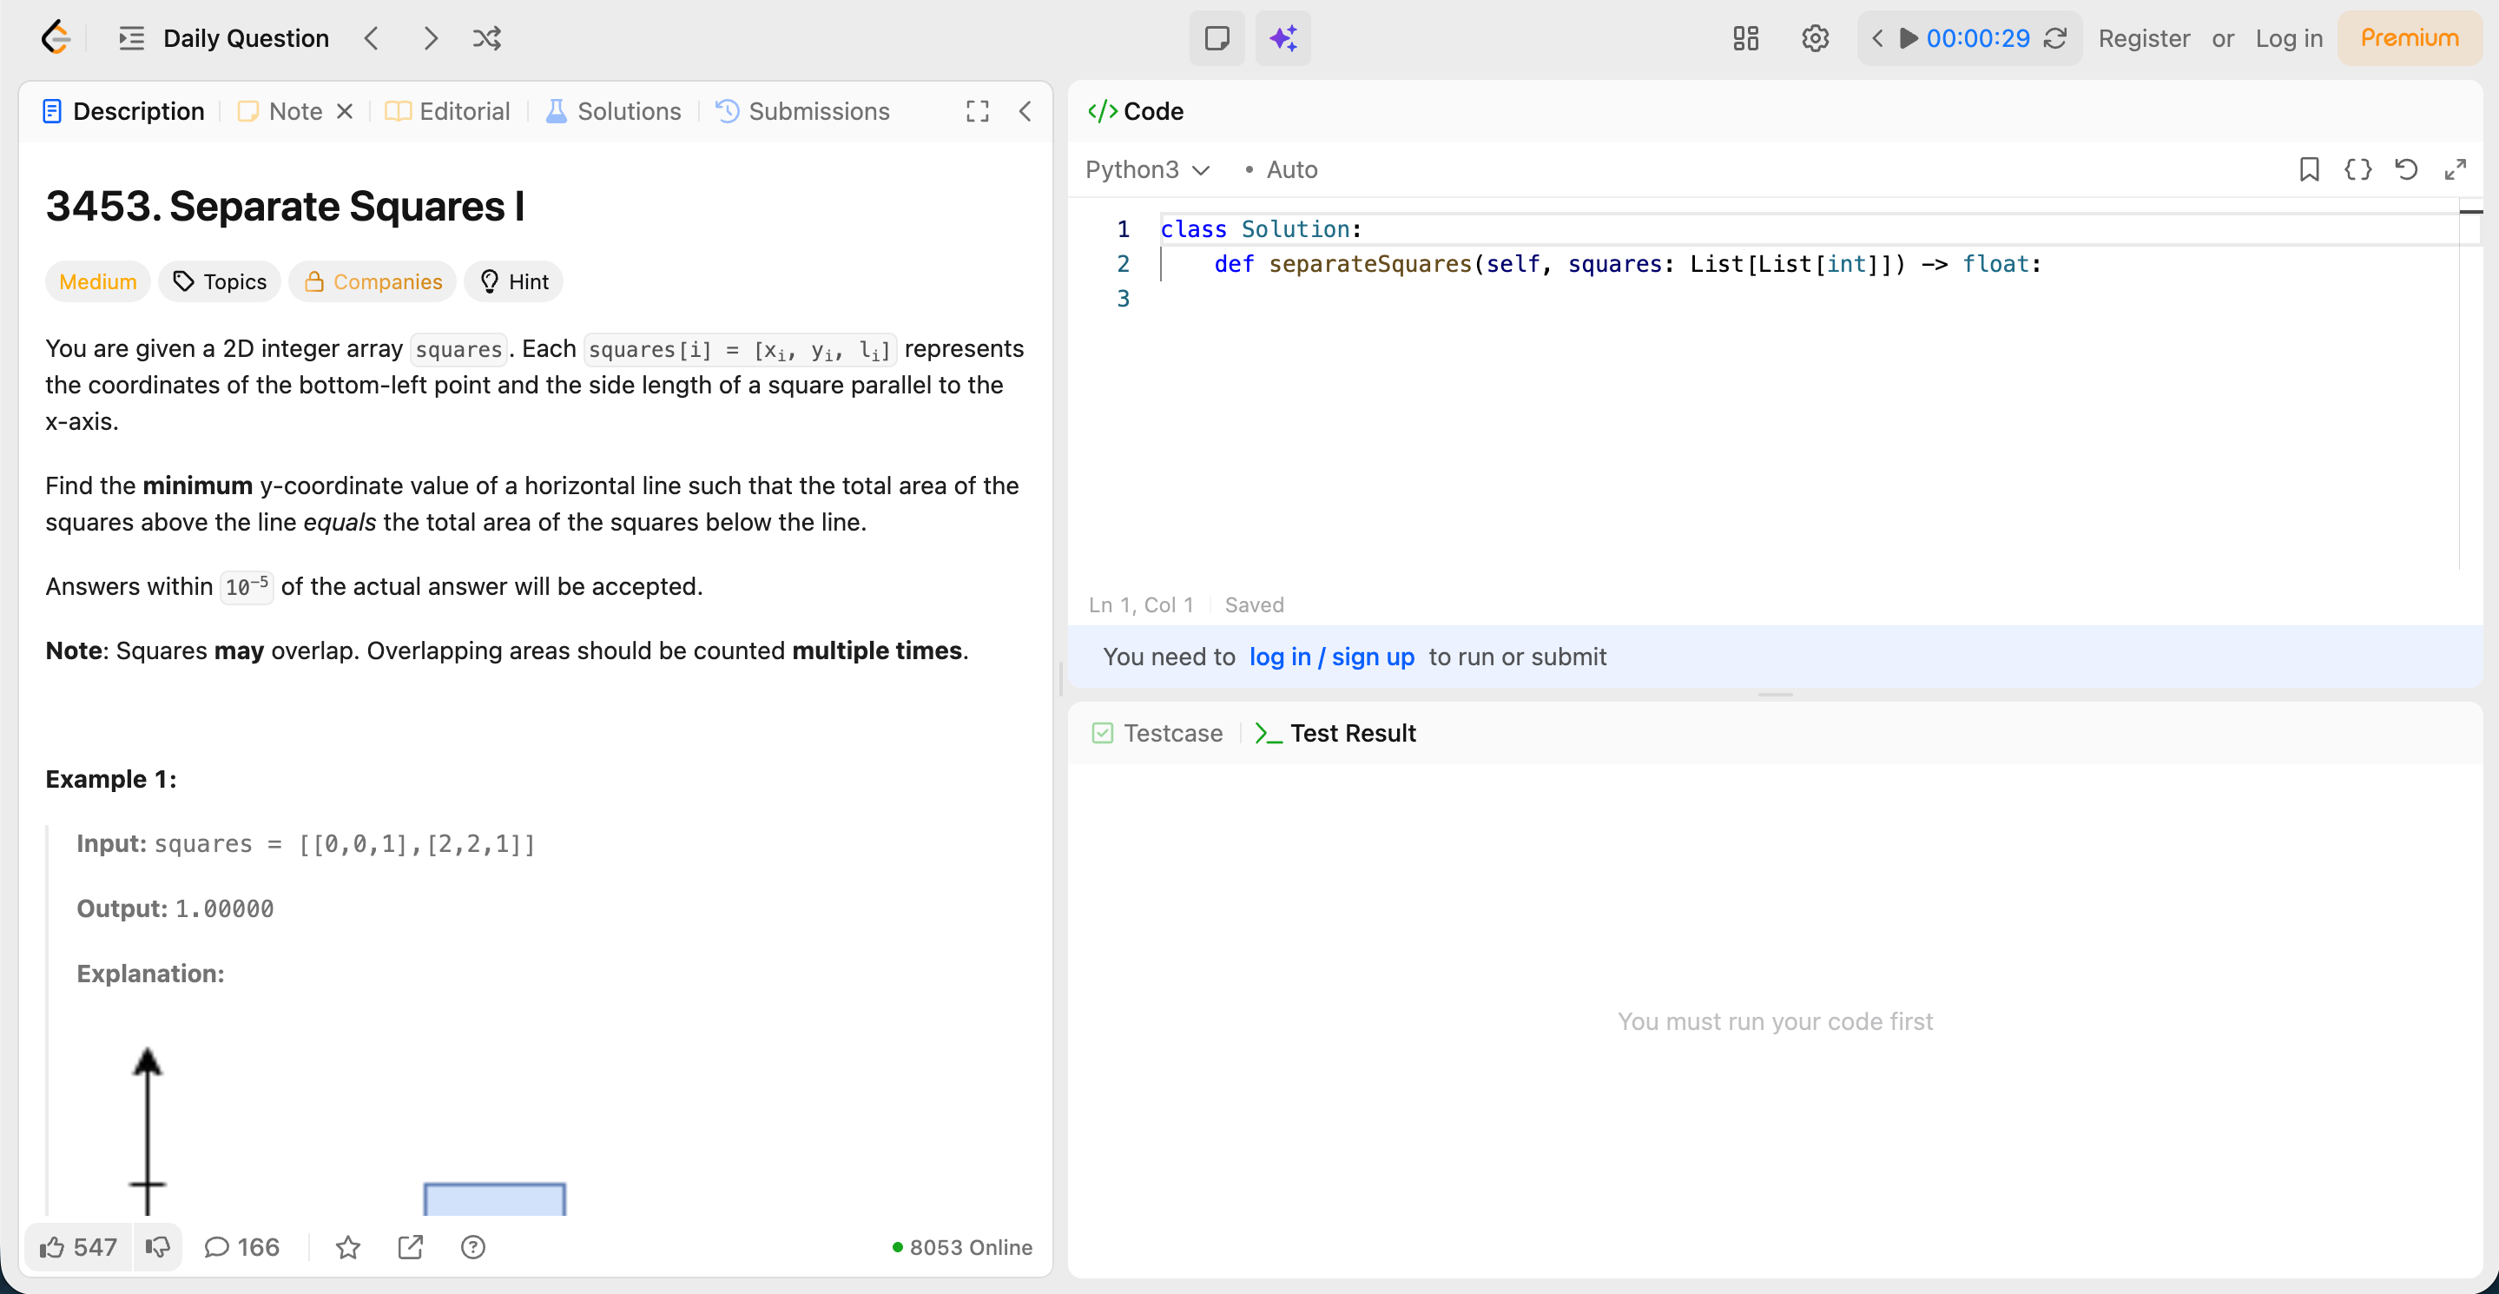Click the log in / sign up link
The width and height of the screenshot is (2499, 1294).
click(1331, 657)
